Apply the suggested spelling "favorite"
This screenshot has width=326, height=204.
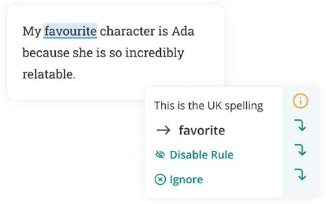click(202, 131)
